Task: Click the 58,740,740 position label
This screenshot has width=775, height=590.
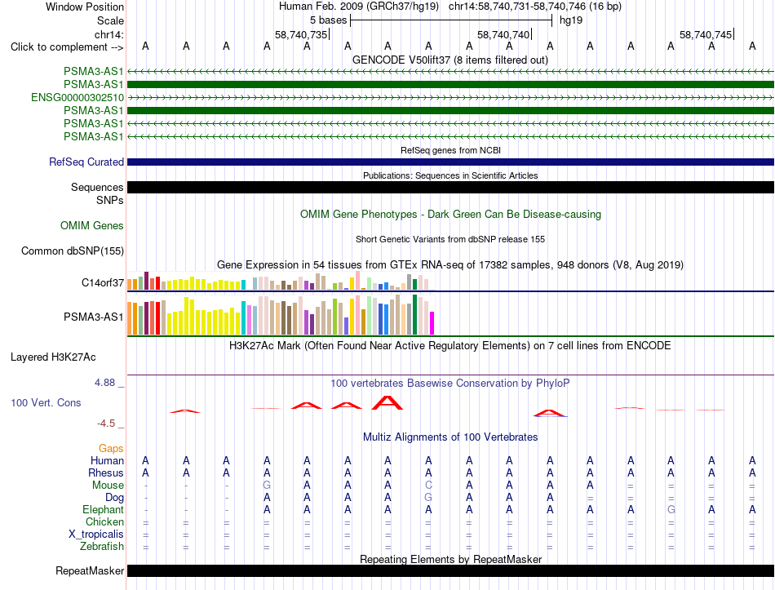Action: (503, 34)
